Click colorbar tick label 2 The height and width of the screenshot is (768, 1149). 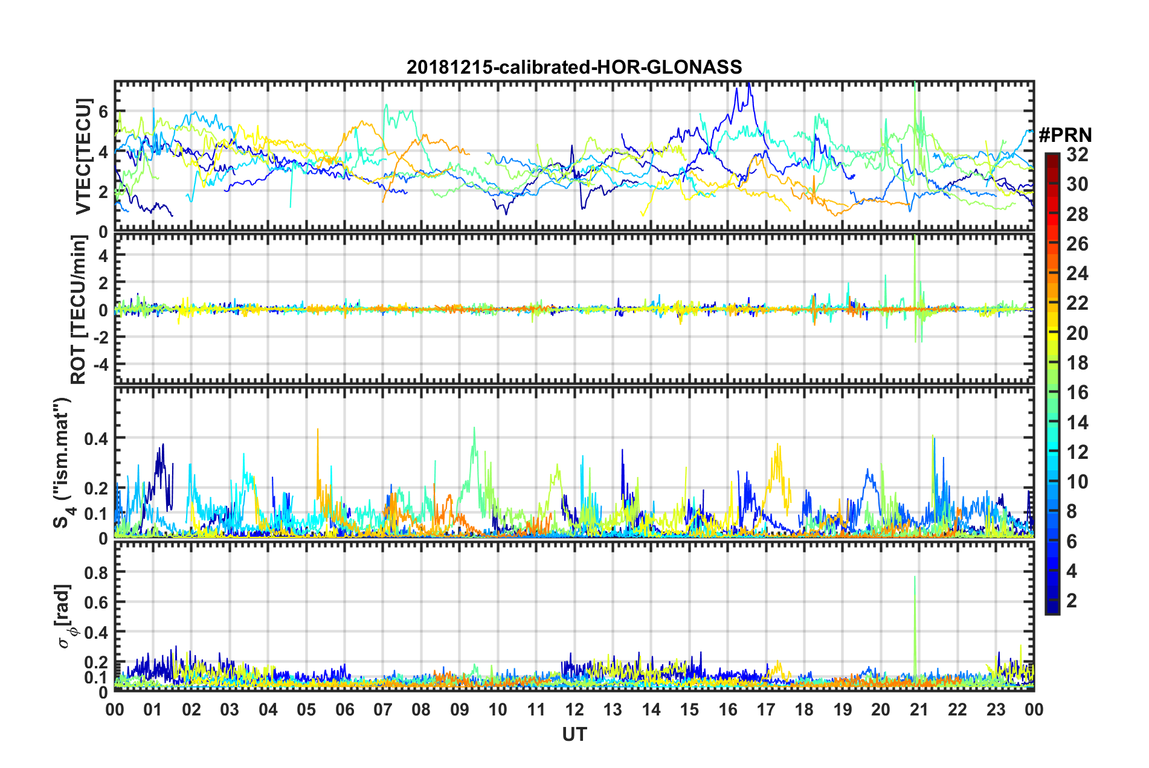click(x=1072, y=601)
